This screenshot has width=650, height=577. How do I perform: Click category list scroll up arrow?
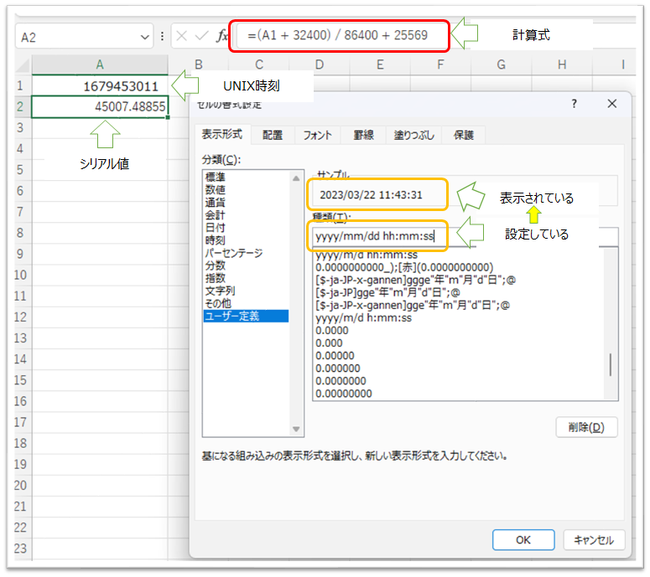[296, 178]
